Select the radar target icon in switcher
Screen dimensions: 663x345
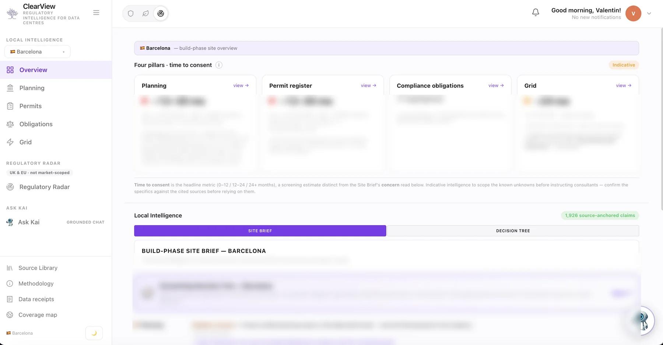coord(161,14)
